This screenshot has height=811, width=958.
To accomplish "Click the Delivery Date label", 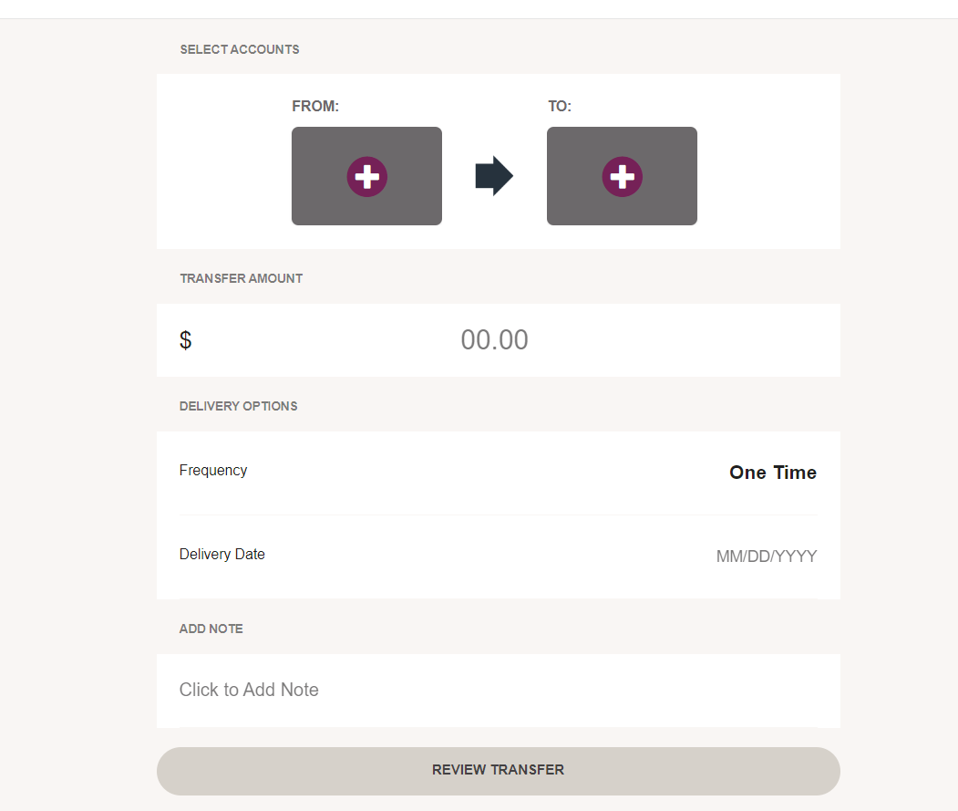I will click(222, 554).
